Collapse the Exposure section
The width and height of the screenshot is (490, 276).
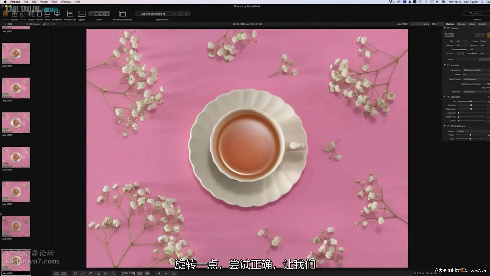tap(445, 97)
